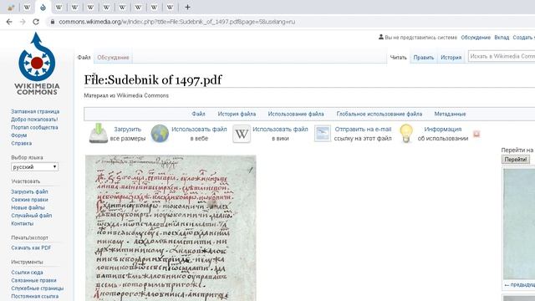535x301 pixels.
Task: Open Загрузить файл sidebar link
Action: (x=29, y=191)
